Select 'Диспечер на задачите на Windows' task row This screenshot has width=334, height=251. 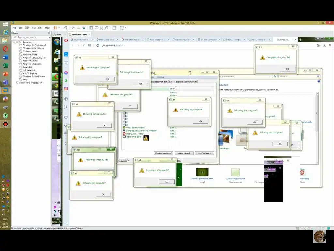[141, 131]
